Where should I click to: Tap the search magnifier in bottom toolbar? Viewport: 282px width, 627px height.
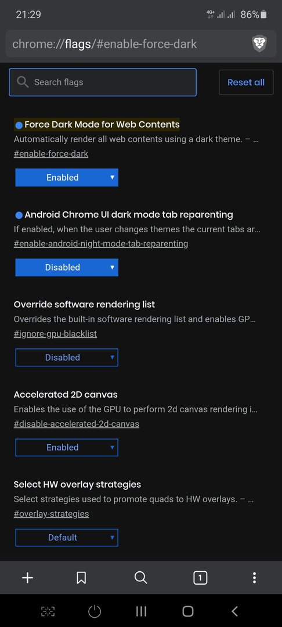tap(140, 578)
